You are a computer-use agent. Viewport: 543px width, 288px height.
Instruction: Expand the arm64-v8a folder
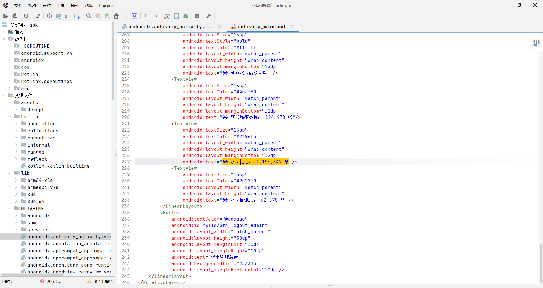point(16,180)
